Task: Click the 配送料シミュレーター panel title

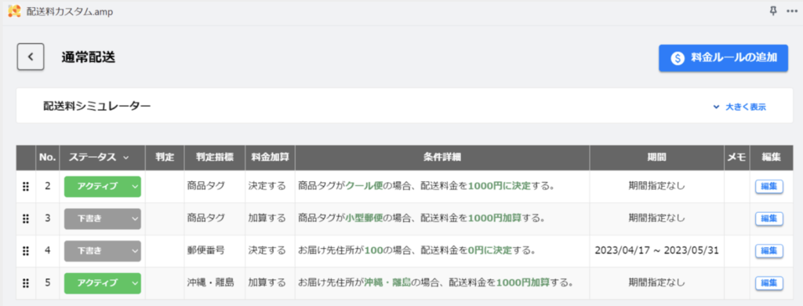Action: pyautogui.click(x=96, y=106)
